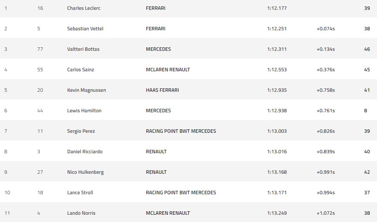Screen dimensions: 377x222
Task: Click Carlos Sainz in the results
Action: point(80,70)
